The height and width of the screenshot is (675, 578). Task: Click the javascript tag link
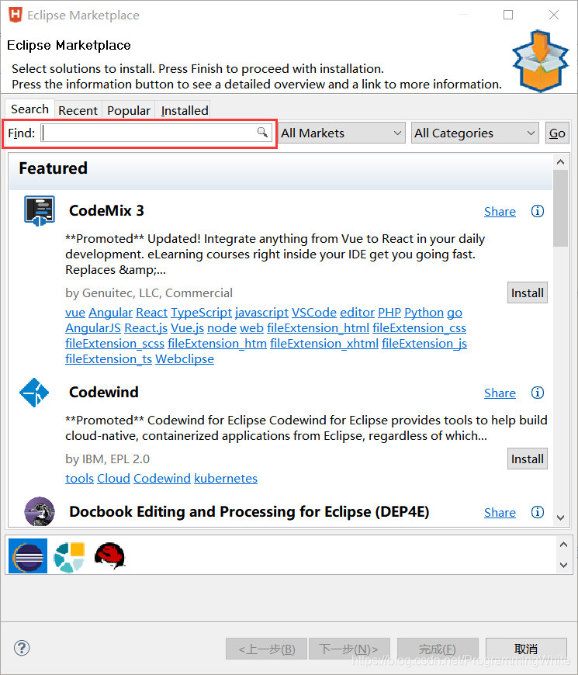click(x=261, y=313)
